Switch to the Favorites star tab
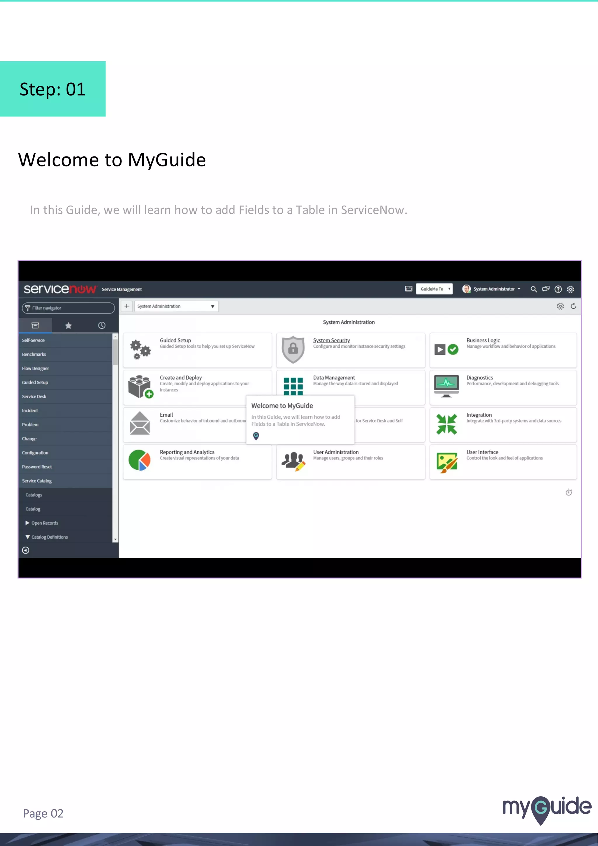598x846 pixels. (68, 326)
